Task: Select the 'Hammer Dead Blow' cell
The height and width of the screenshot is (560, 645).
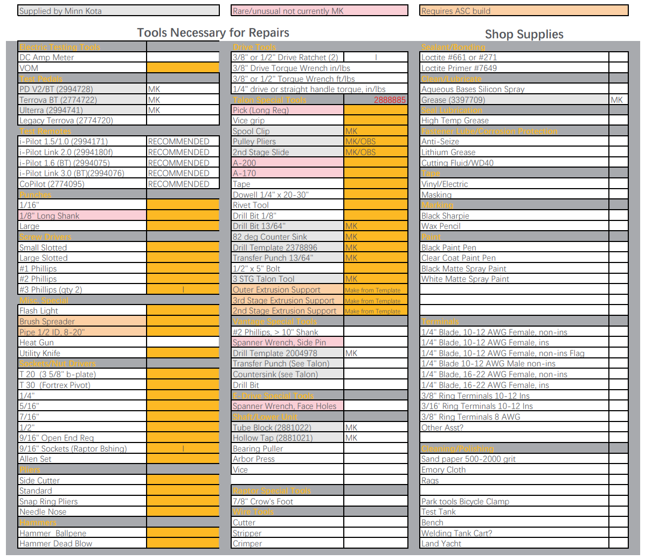Action: 82,543
